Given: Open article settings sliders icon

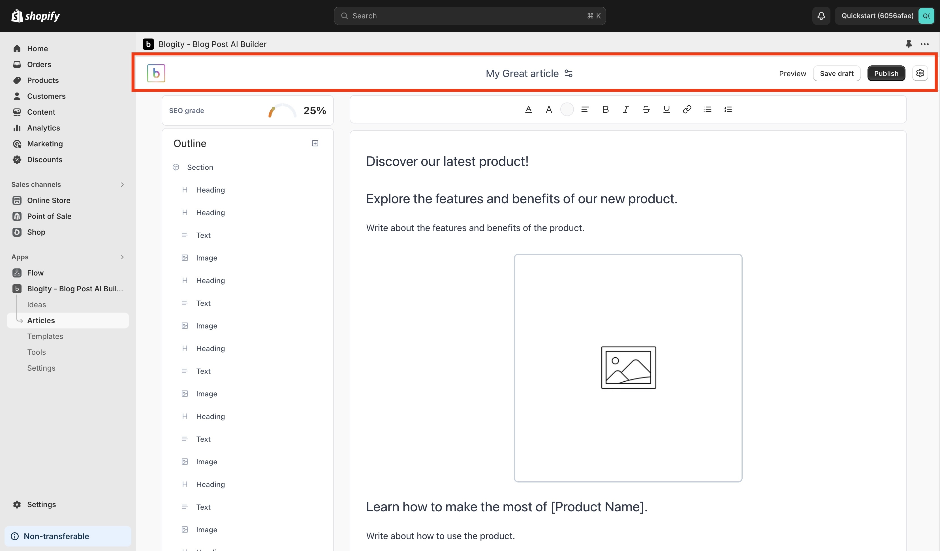Looking at the screenshot, I should (x=569, y=74).
